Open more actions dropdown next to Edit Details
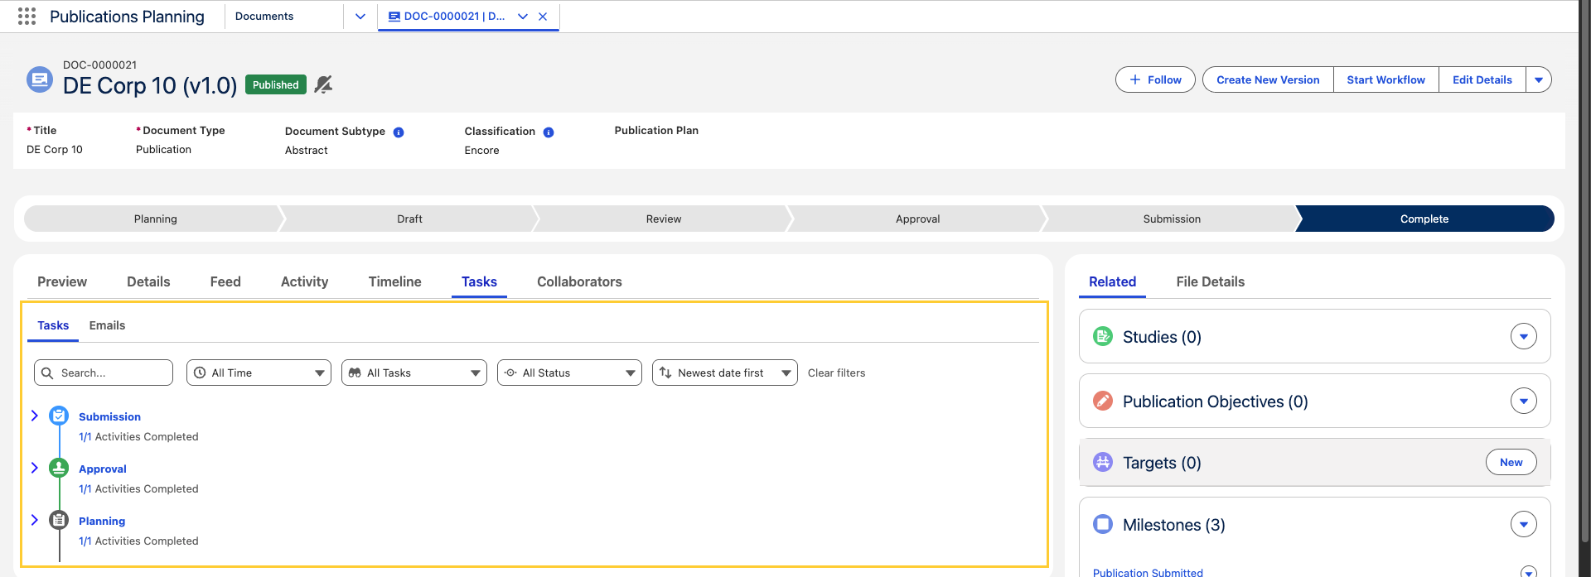This screenshot has height=577, width=1591. (x=1539, y=79)
